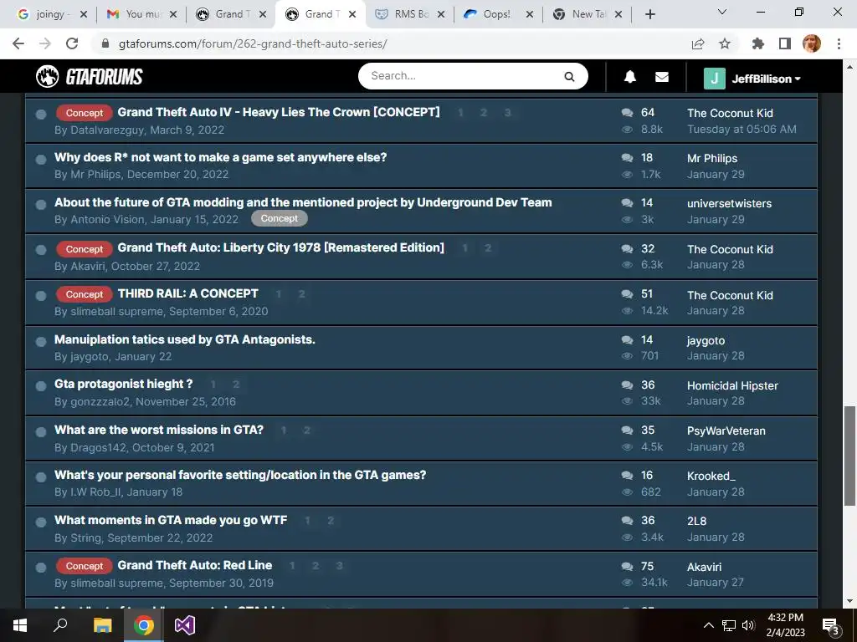Open last poster Homicidal Hipster
857x642 pixels.
732,385
